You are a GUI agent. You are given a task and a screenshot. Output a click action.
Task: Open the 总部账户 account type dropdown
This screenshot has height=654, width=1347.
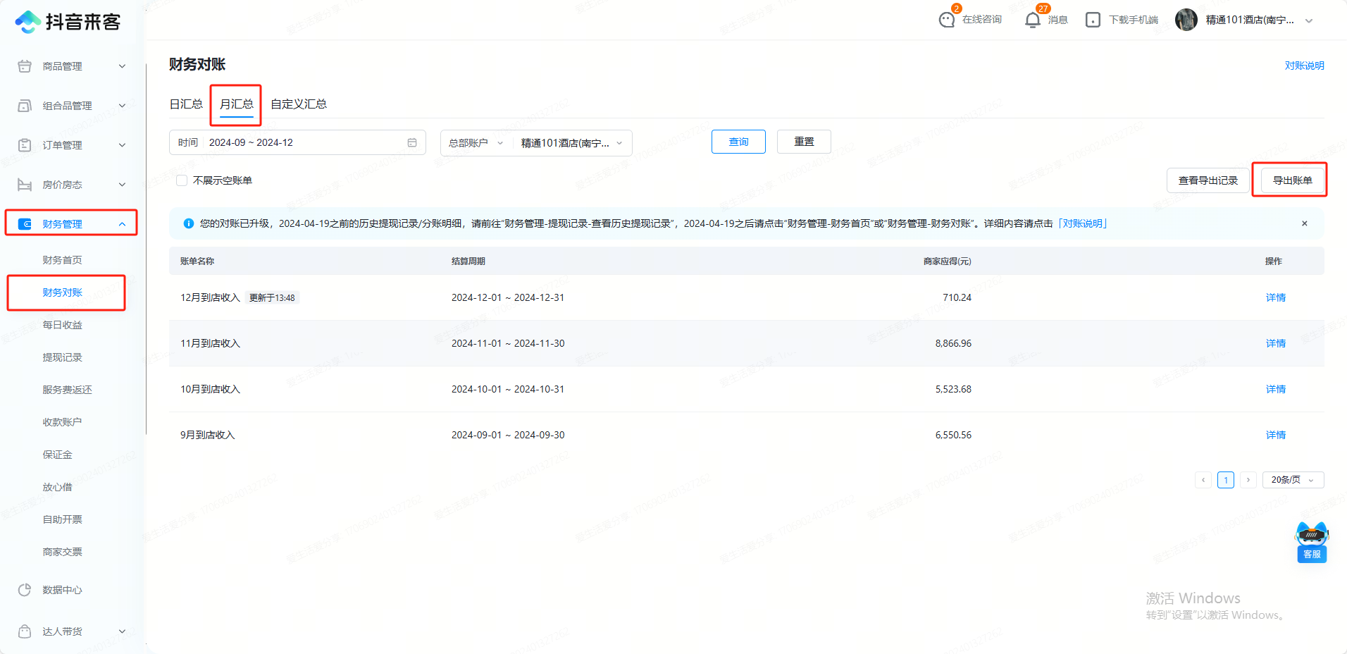point(476,143)
